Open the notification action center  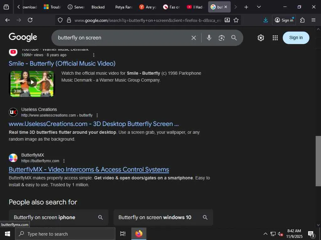pyautogui.click(x=311, y=234)
